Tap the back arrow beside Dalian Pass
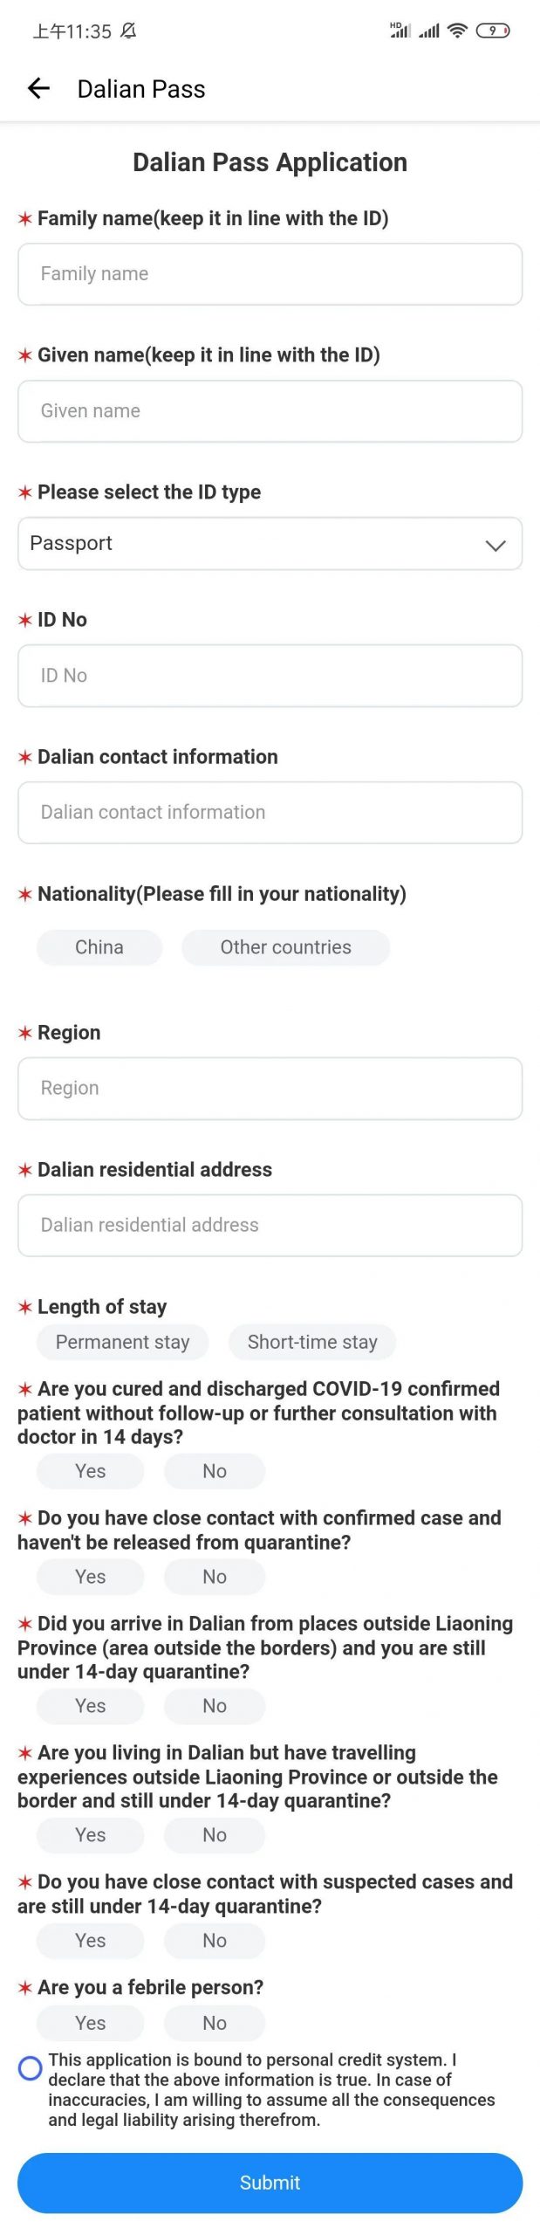The image size is (540, 2235). click(38, 88)
